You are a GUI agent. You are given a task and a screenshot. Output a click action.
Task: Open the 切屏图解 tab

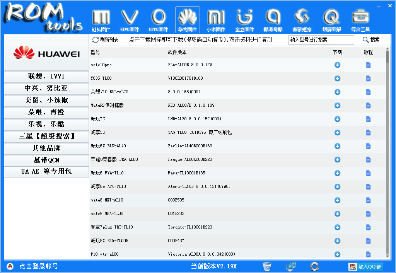(331, 20)
